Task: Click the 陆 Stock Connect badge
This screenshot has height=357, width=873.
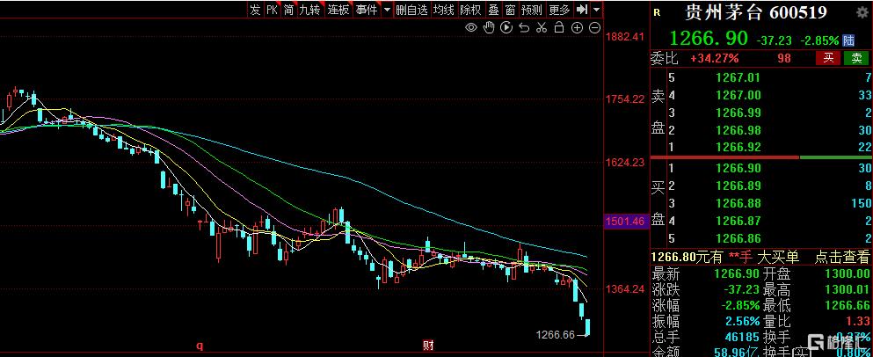Action: click(x=848, y=40)
